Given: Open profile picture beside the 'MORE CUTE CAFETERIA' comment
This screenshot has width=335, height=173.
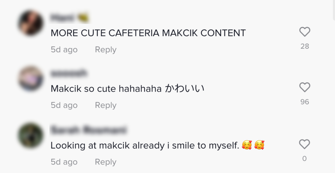Looking at the screenshot, I should coord(30,23).
